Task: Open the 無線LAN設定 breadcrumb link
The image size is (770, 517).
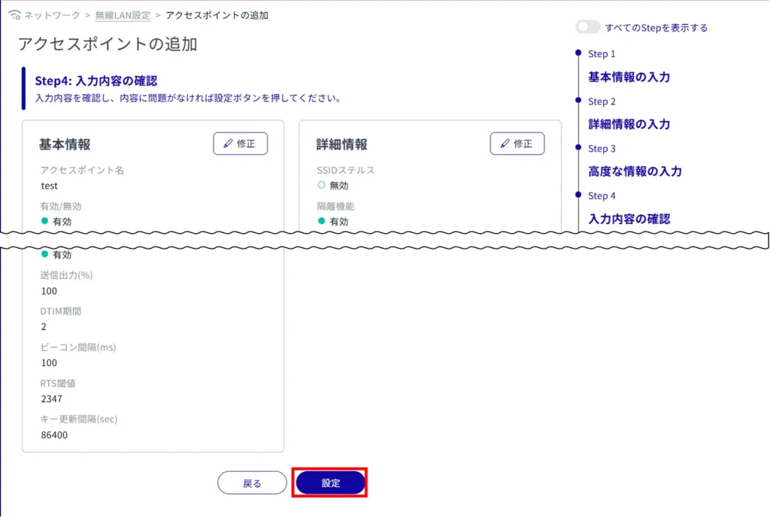Action: click(x=123, y=15)
